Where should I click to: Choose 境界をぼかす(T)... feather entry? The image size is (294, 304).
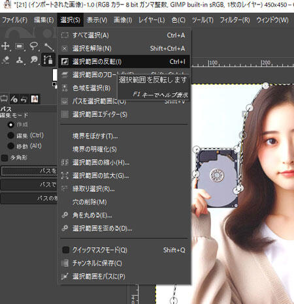pyautogui.click(x=124, y=136)
